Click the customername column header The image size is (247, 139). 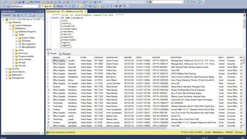coord(114,58)
